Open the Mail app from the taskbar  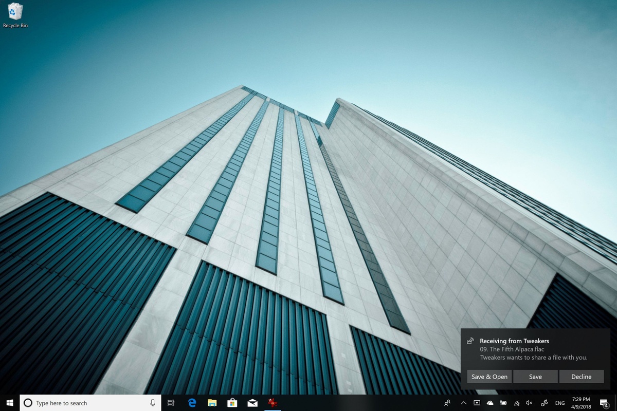click(252, 403)
